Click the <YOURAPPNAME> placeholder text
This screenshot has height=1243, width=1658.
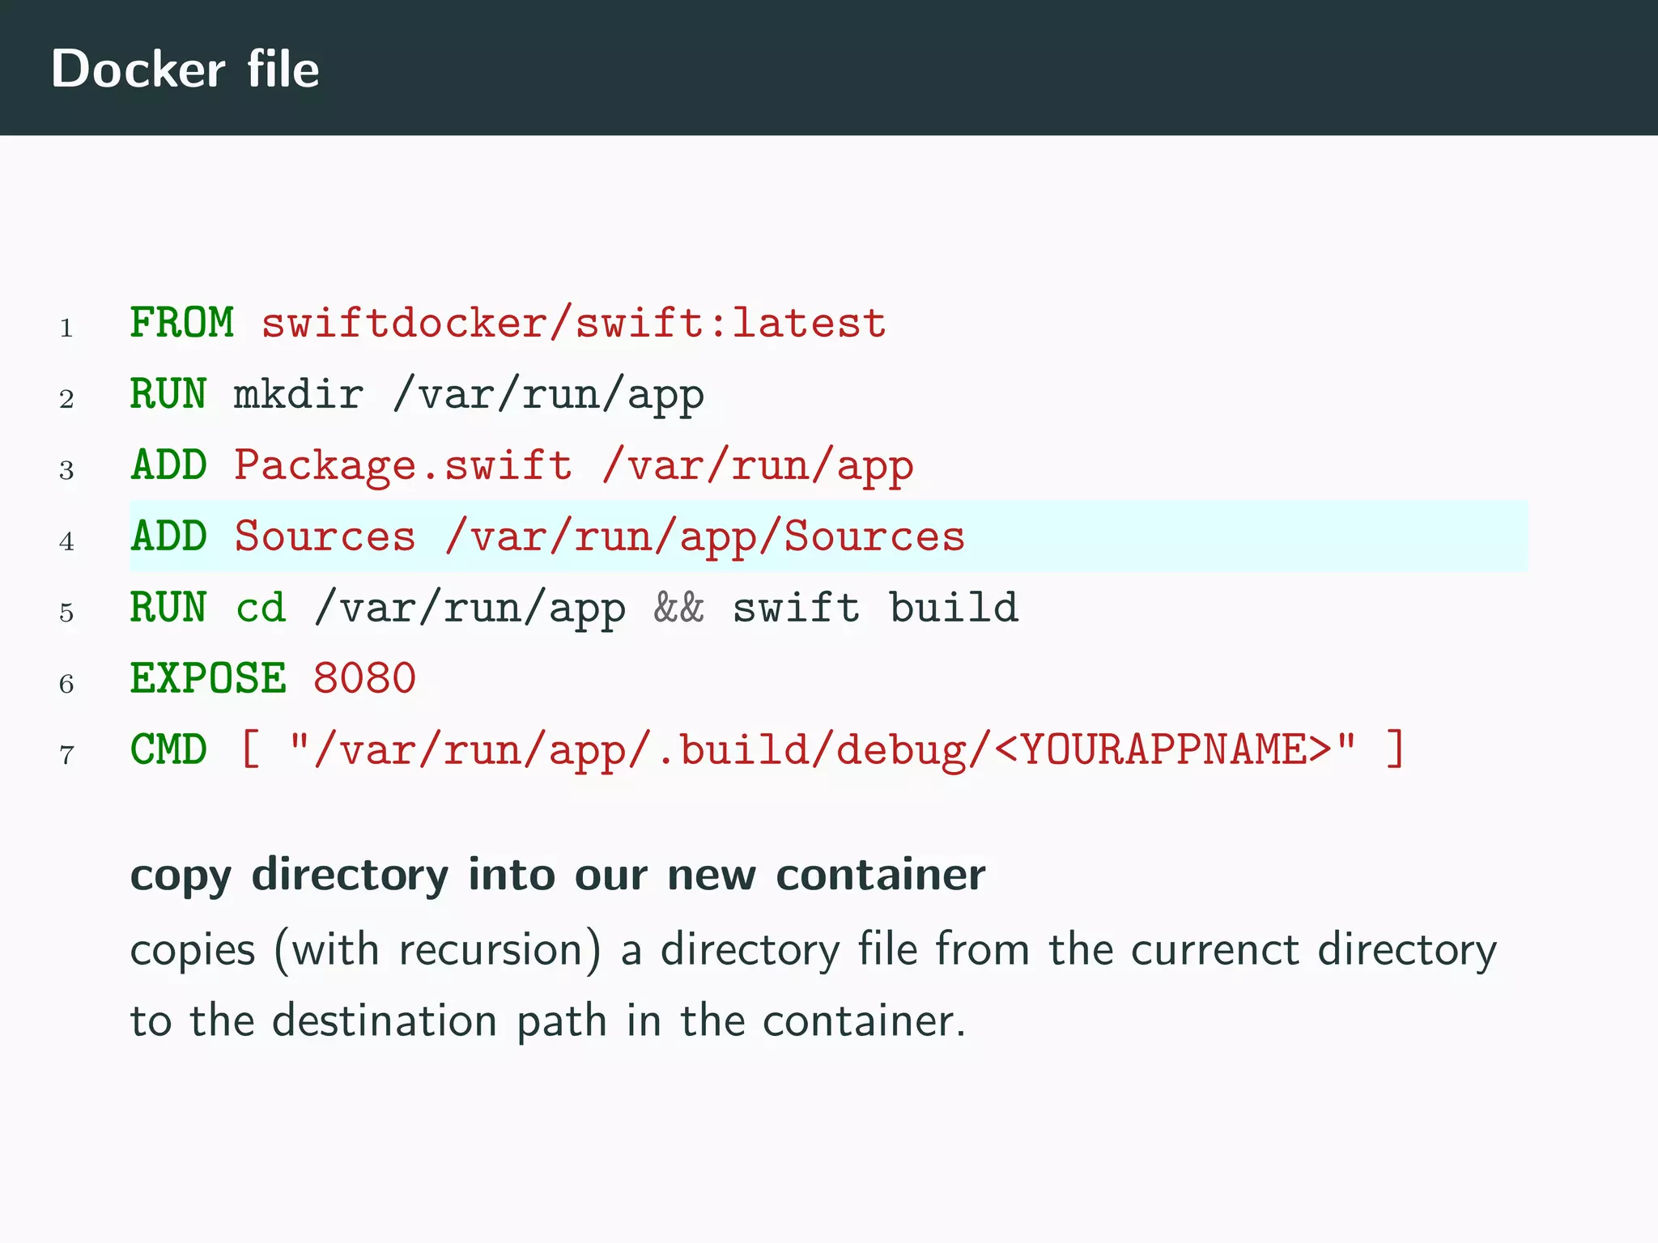click(x=1163, y=749)
